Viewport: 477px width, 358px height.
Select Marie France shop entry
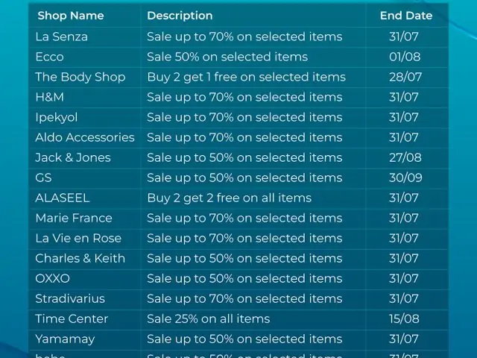pyautogui.click(x=74, y=218)
